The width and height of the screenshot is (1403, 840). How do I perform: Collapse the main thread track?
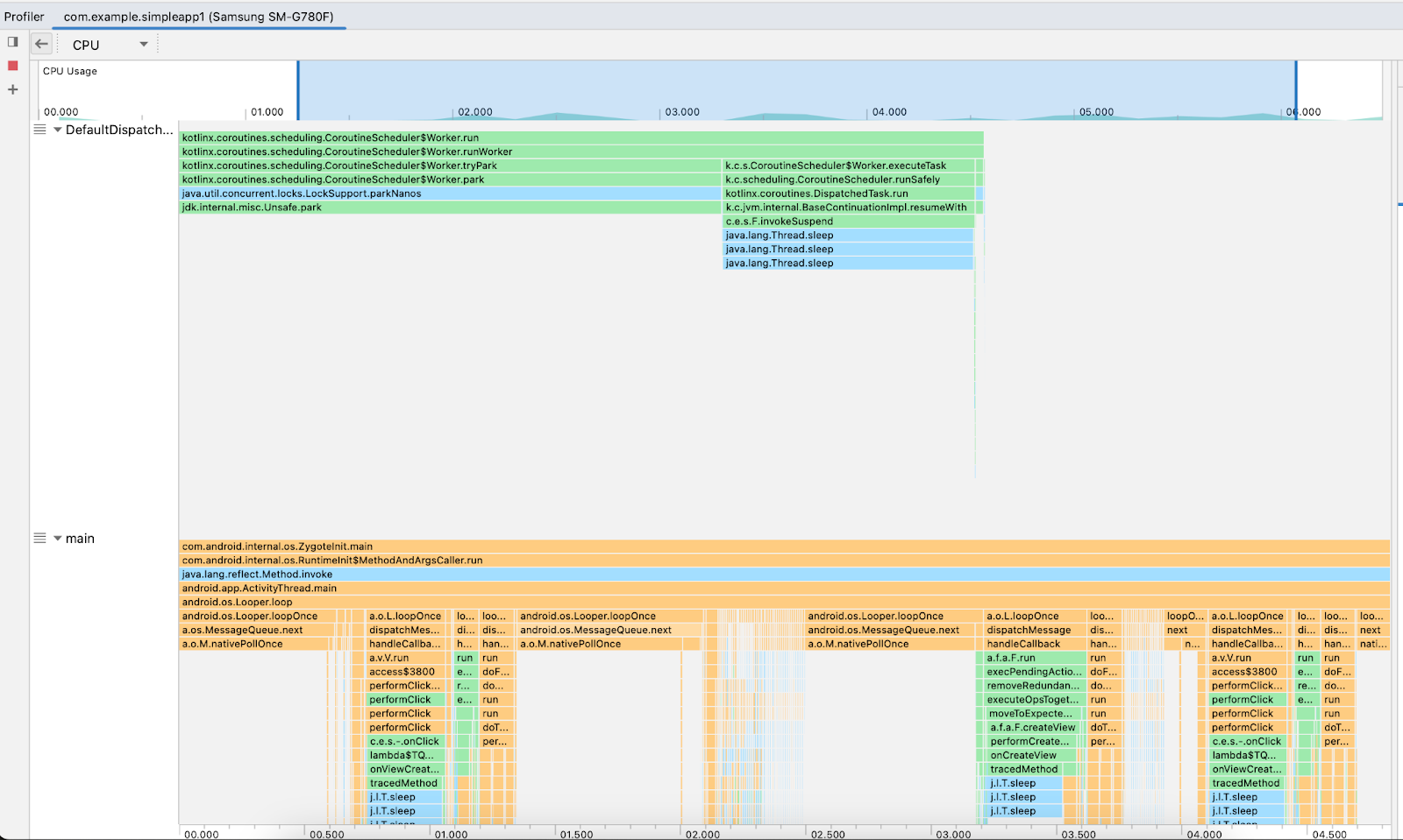click(x=58, y=539)
